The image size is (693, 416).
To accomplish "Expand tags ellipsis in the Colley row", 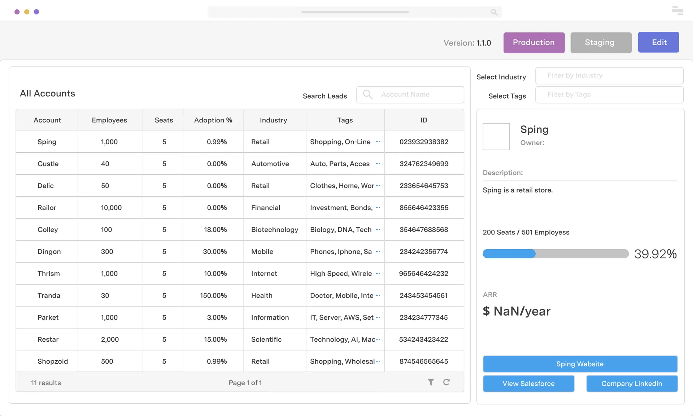I will (378, 230).
